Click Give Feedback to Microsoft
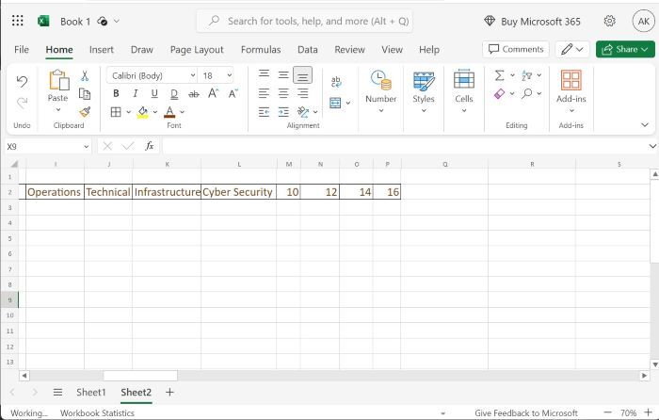This screenshot has width=659, height=420. point(526,412)
